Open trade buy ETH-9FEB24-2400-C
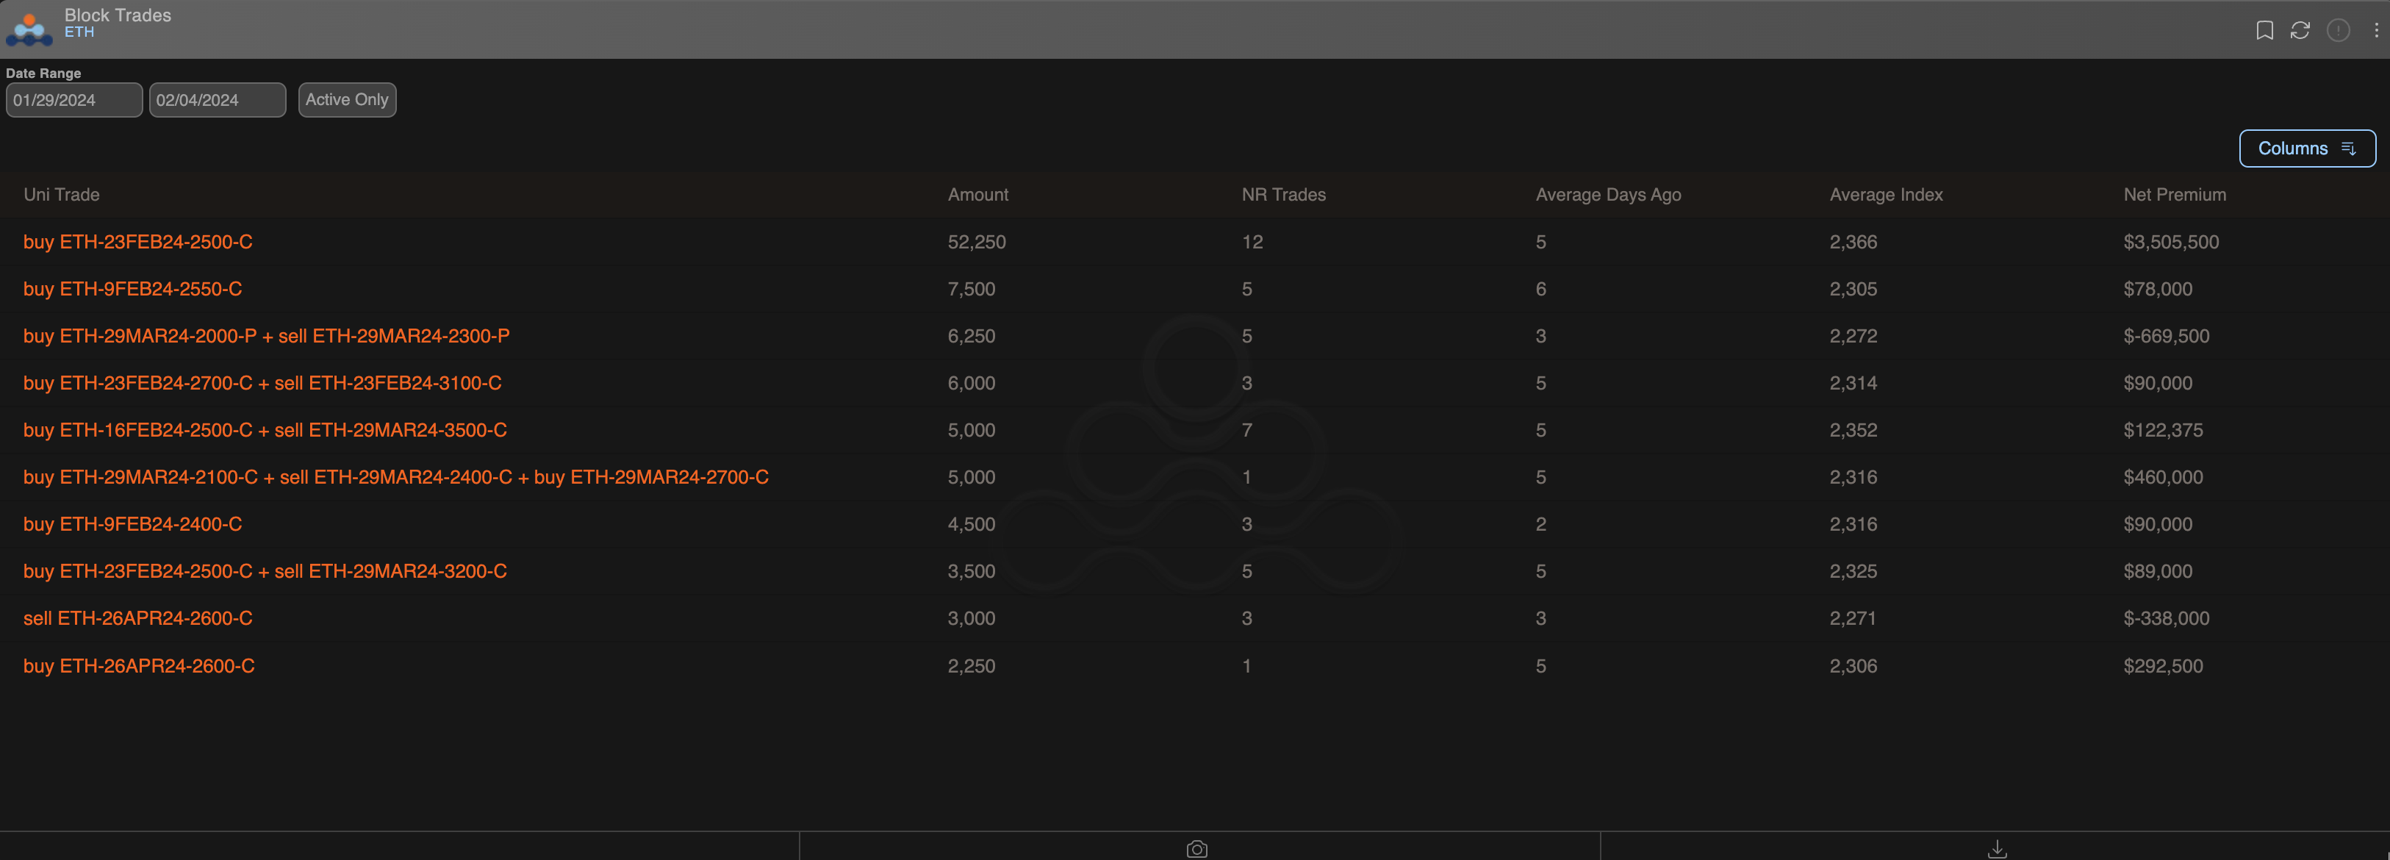The height and width of the screenshot is (860, 2390). (133, 524)
